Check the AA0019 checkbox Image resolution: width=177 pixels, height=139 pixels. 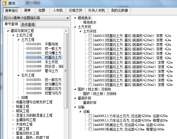pos(90,75)
